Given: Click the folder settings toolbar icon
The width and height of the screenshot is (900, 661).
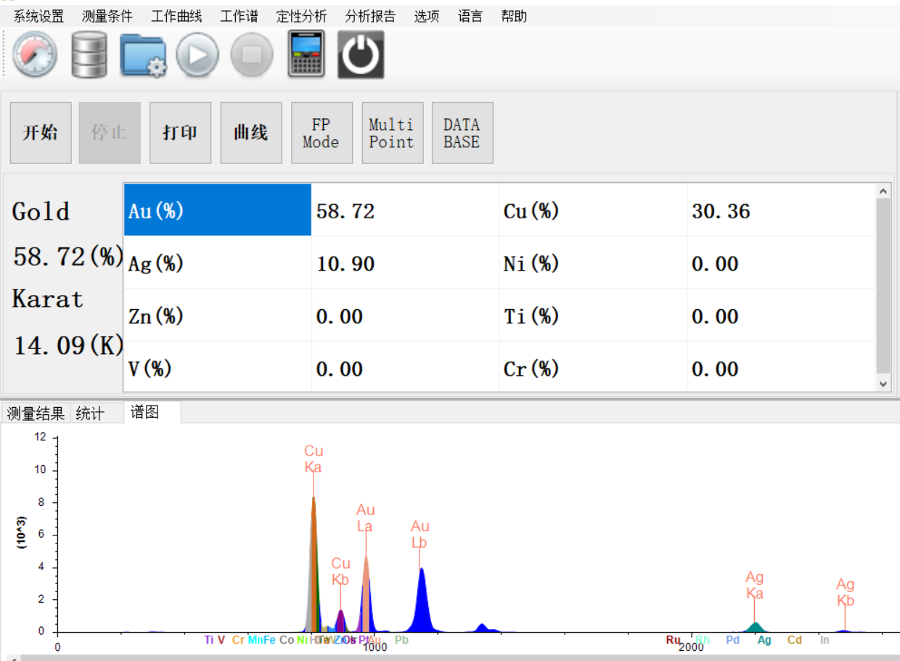Looking at the screenshot, I should tap(143, 55).
